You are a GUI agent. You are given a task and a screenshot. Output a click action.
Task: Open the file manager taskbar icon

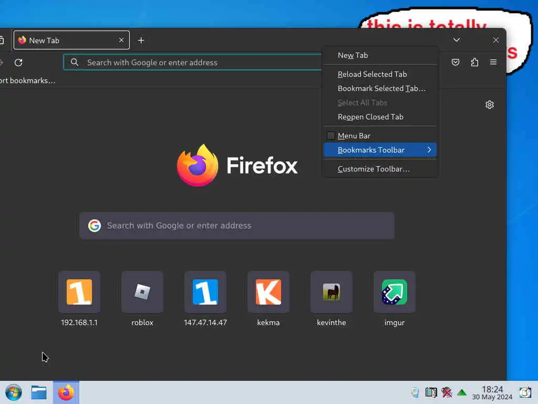[39, 392]
